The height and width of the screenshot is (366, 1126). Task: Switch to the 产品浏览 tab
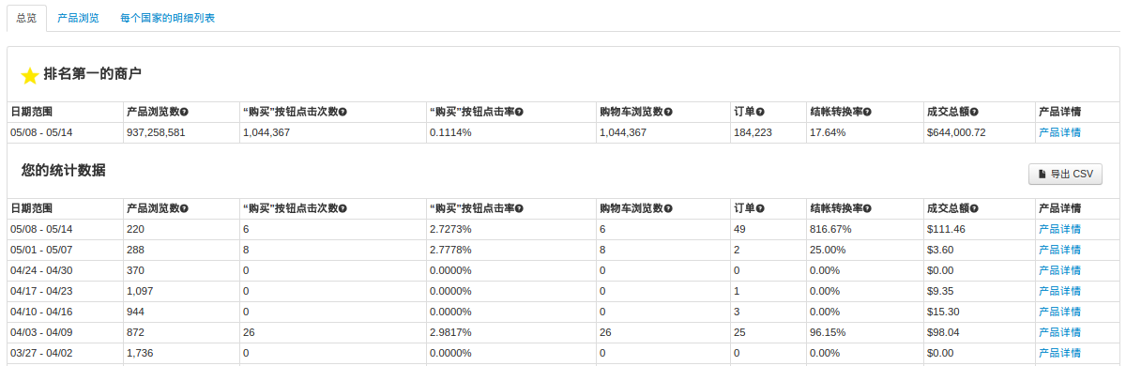pyautogui.click(x=78, y=18)
